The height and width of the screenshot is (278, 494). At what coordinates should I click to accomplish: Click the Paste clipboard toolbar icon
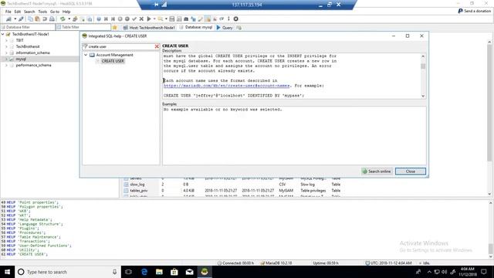point(38,19)
